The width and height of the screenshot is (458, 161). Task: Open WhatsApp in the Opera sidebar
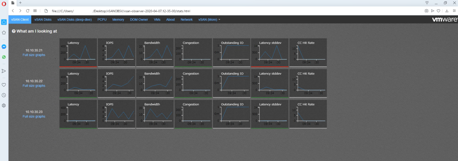point(4,57)
